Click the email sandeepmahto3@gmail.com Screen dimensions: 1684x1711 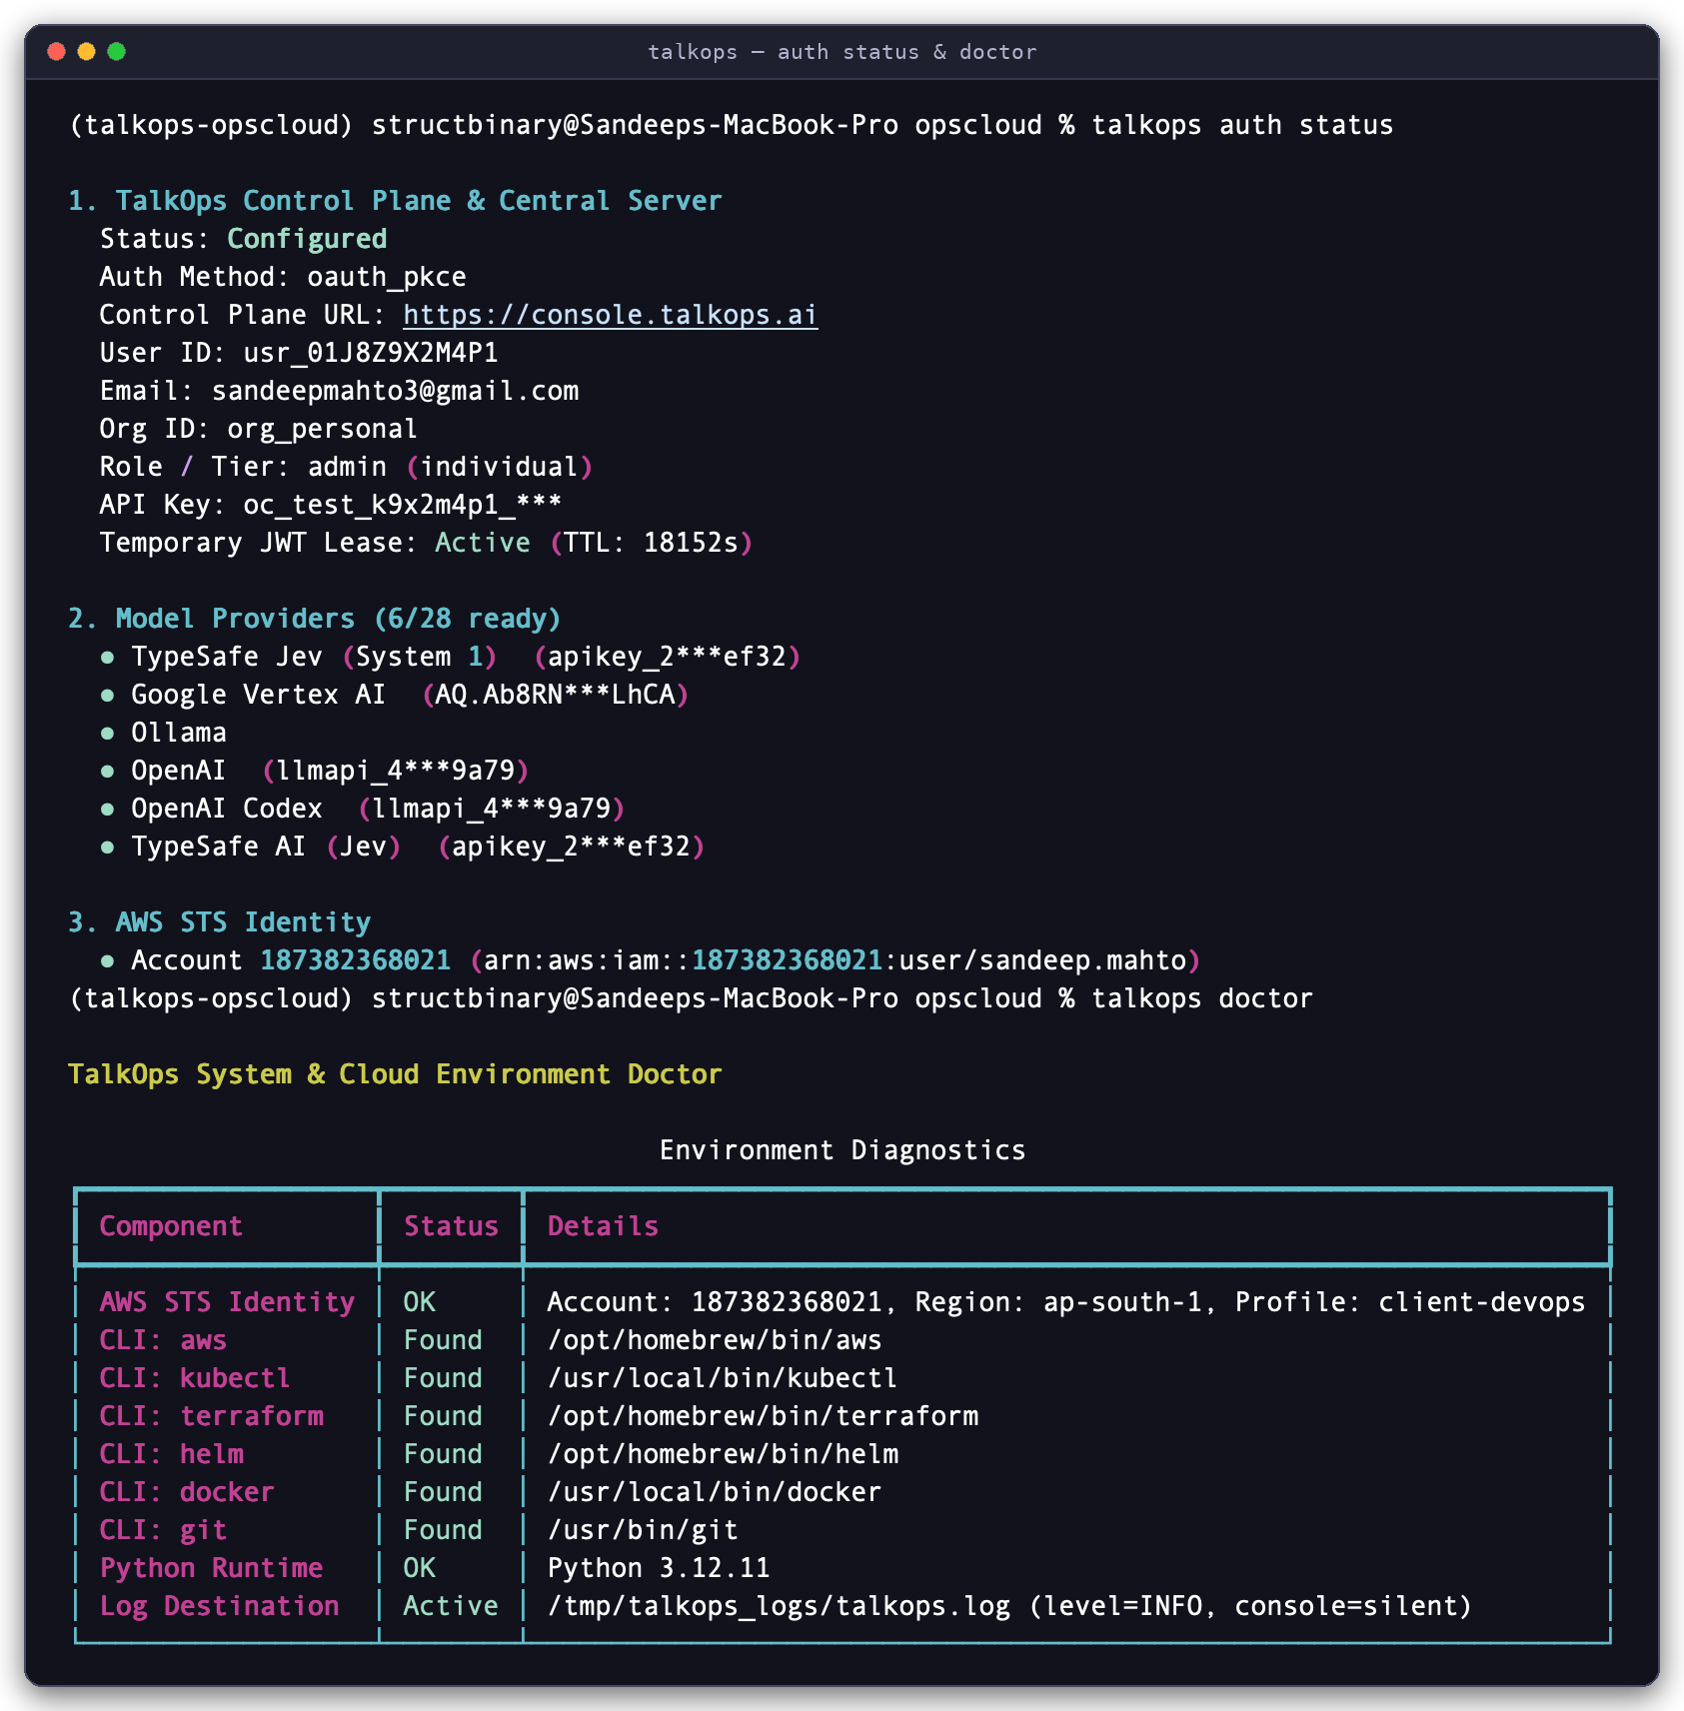pyautogui.click(x=395, y=391)
